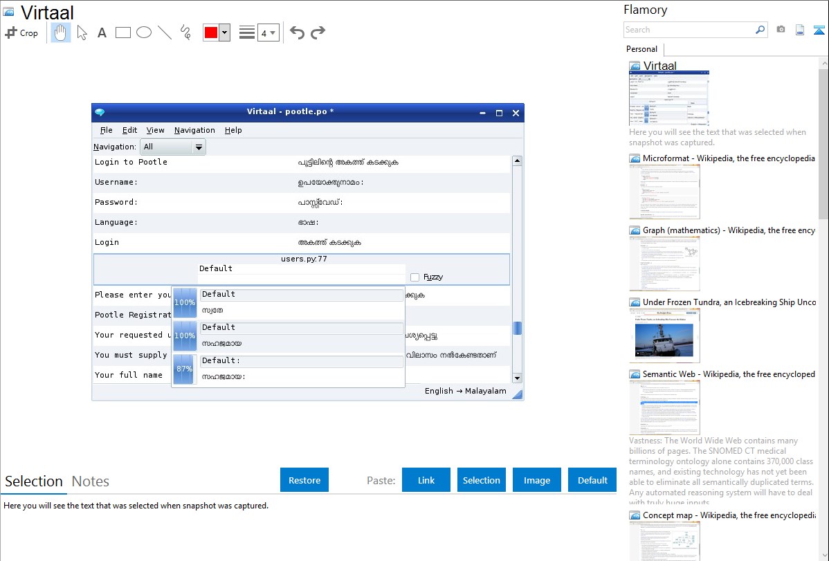Viewport: 829px width, 561px height.
Task: Select the straight line tool
Action: [x=165, y=33]
